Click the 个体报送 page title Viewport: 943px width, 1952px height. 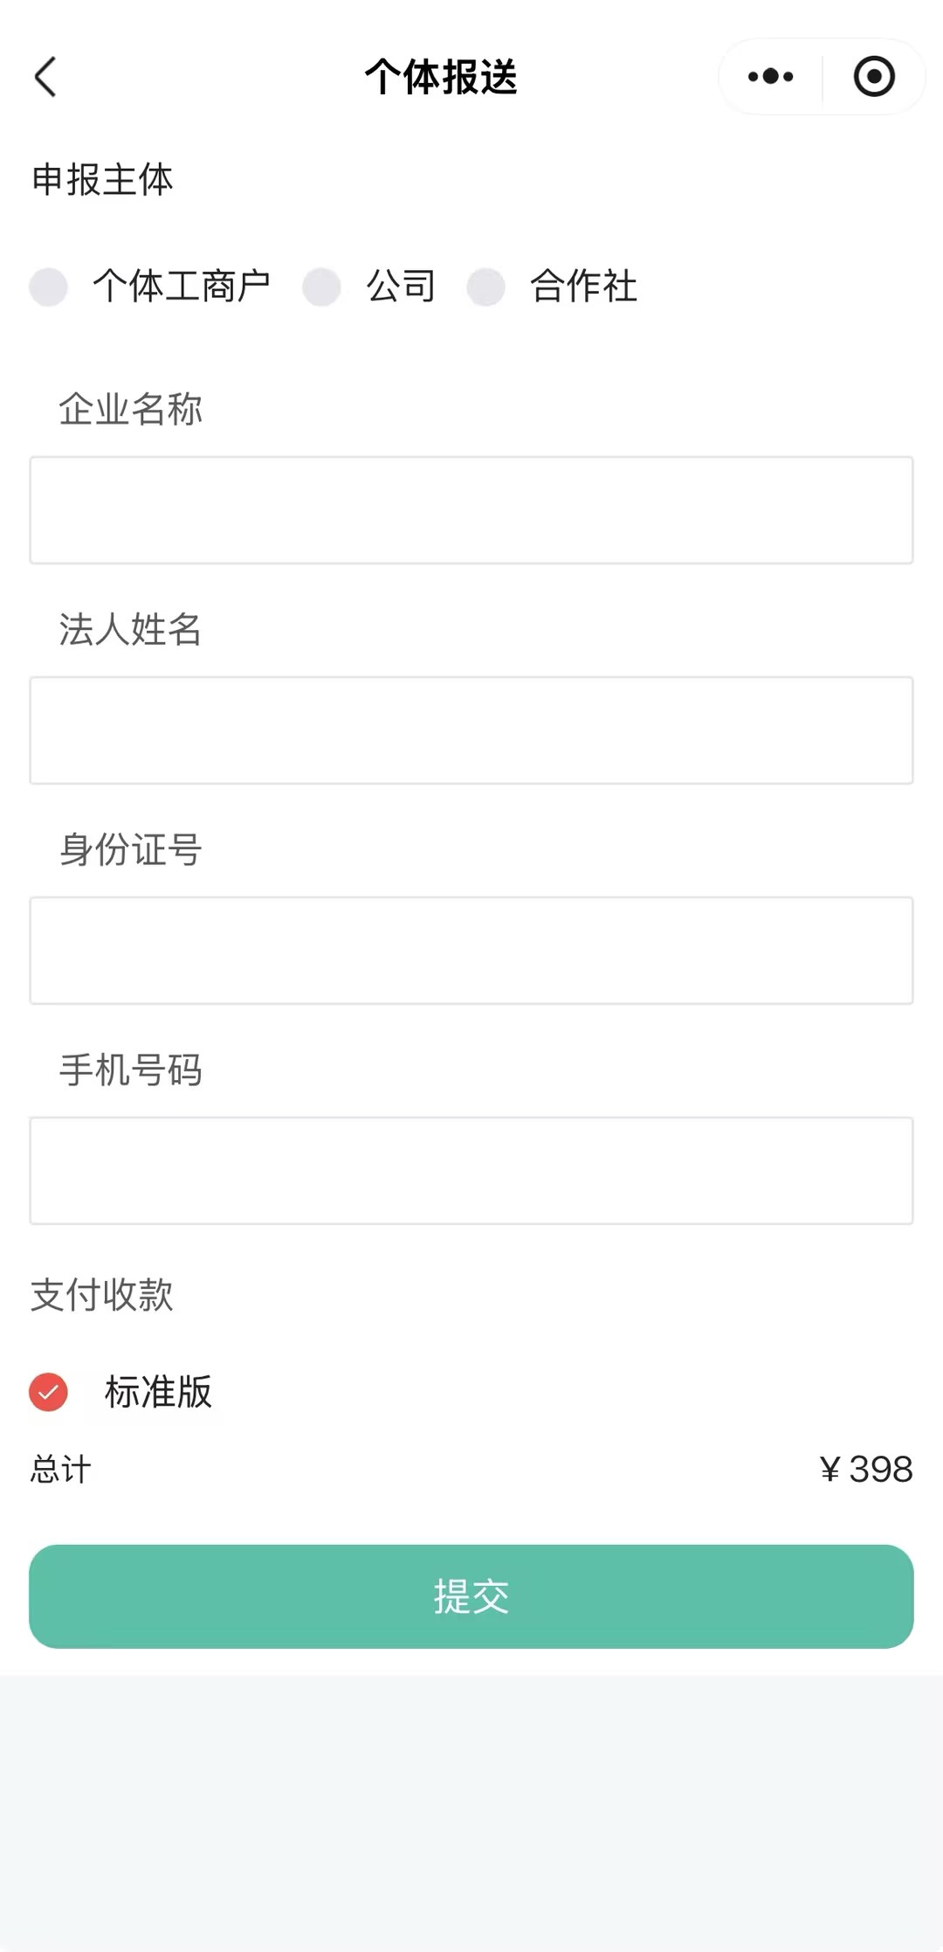point(441,77)
